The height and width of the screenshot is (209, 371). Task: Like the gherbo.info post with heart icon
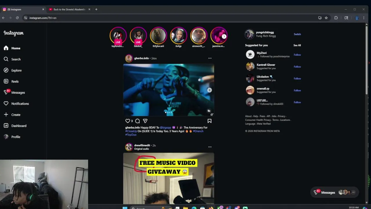(x=128, y=121)
